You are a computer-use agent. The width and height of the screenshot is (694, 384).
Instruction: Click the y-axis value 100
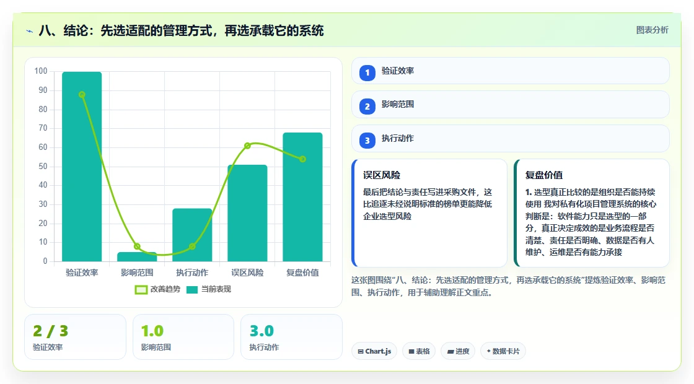tap(41, 71)
